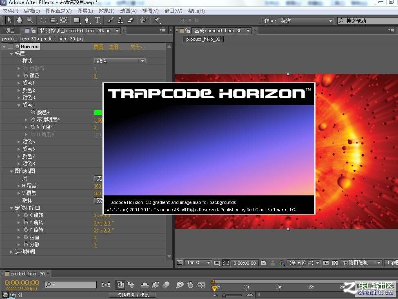Expand the 运动模糊 group
The width and height of the screenshot is (398, 299).
[x=11, y=252]
